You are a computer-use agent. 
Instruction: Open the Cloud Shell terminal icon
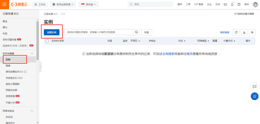(225, 5)
